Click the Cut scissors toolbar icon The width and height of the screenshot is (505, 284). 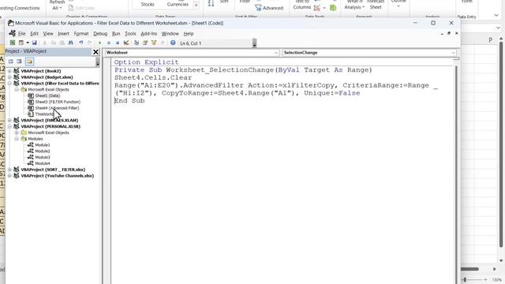[45, 43]
